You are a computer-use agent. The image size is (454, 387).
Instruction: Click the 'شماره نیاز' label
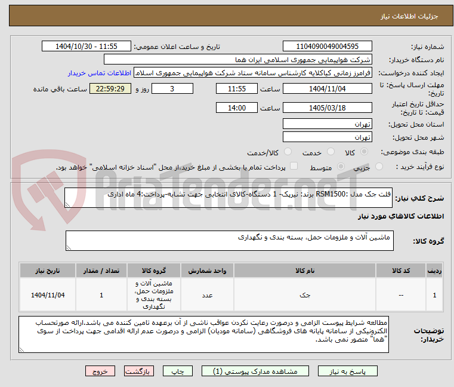(x=427, y=47)
